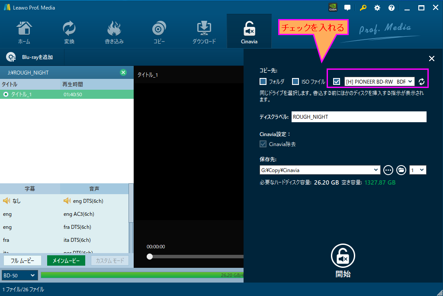Image resolution: width=443 pixels, height=296 pixels.
Task: Click the CUDA acceleration icon
Action: [333, 8]
